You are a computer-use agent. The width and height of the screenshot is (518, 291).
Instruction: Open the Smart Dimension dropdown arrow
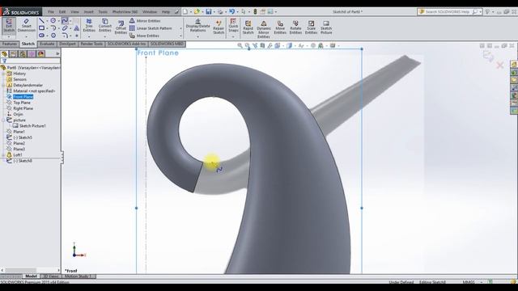(x=26, y=36)
